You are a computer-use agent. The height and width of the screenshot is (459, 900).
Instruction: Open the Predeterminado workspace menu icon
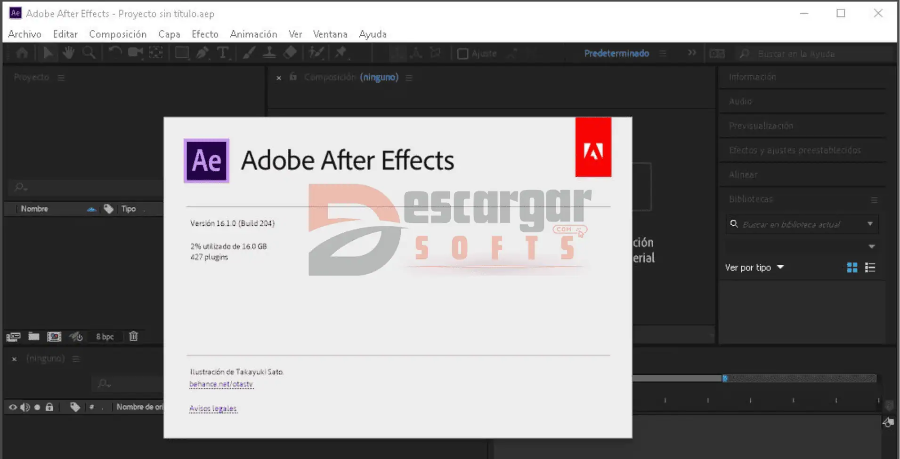point(663,54)
